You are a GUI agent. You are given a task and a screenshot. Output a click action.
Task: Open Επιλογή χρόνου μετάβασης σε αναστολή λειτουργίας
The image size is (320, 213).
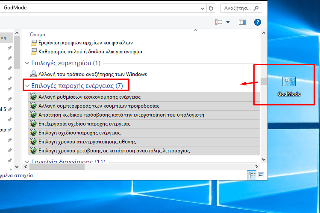(144, 151)
